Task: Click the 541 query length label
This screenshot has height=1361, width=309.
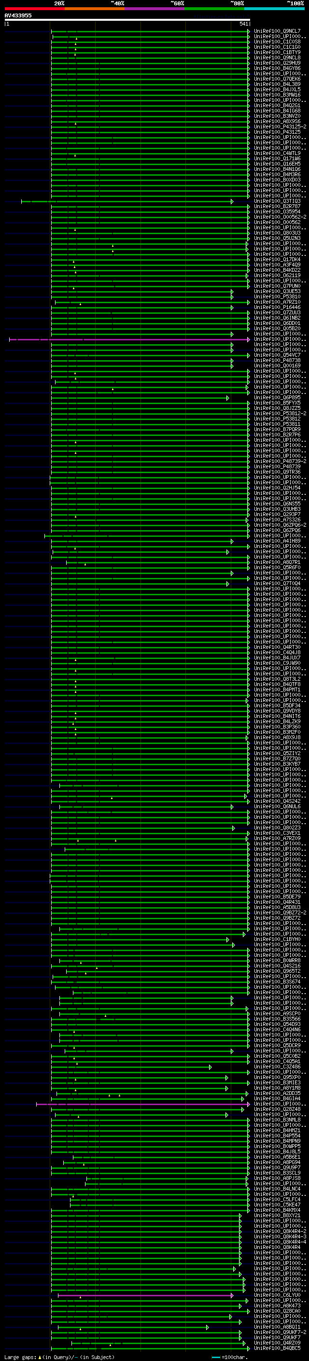Action: click(243, 24)
